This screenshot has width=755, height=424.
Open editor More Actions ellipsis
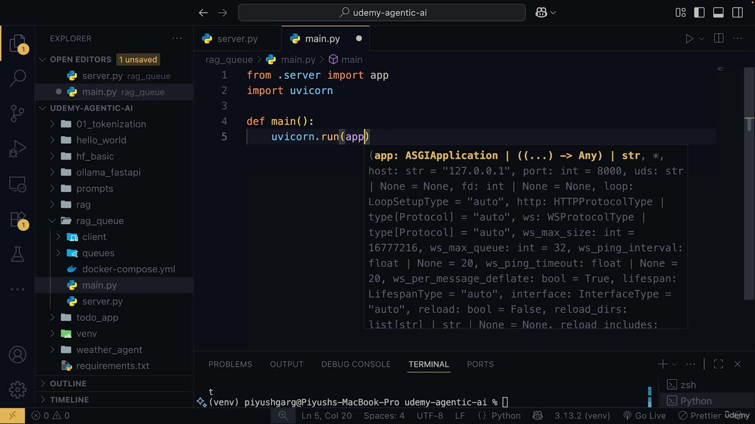click(737, 39)
